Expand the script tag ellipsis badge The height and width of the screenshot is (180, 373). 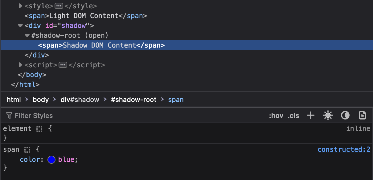(63, 65)
